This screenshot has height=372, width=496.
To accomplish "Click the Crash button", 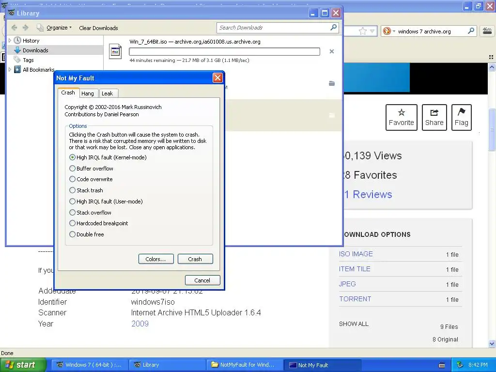I will (195, 259).
